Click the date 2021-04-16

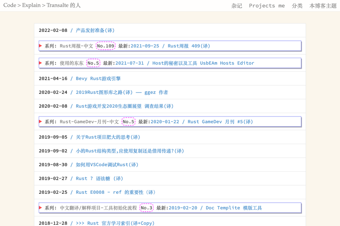53,78
